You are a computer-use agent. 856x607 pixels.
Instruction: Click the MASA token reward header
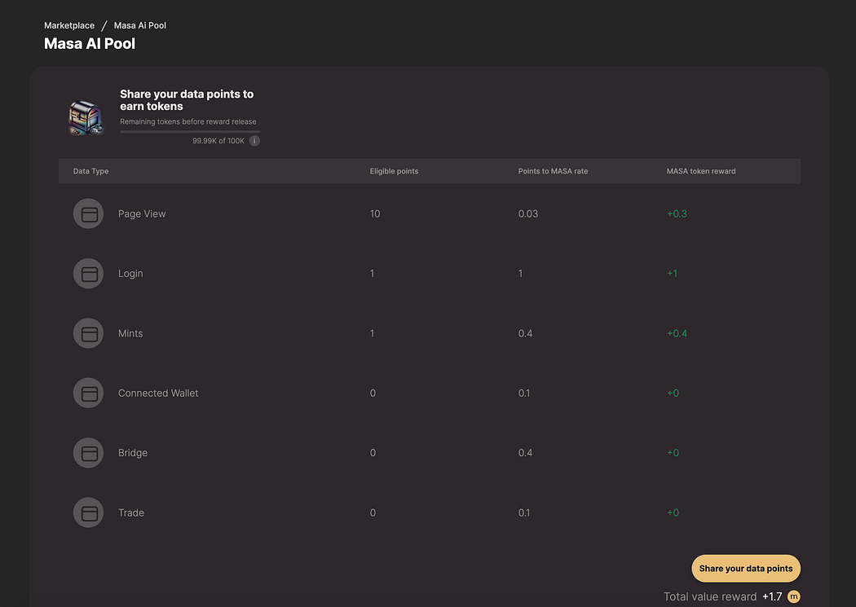point(701,171)
